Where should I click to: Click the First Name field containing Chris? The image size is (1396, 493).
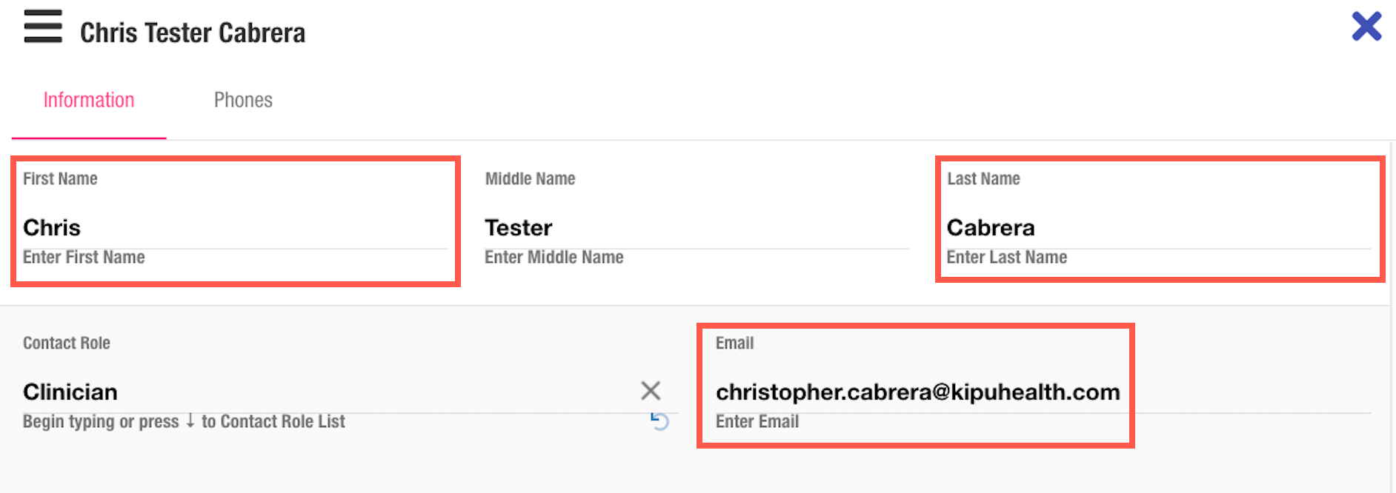pyautogui.click(x=234, y=227)
